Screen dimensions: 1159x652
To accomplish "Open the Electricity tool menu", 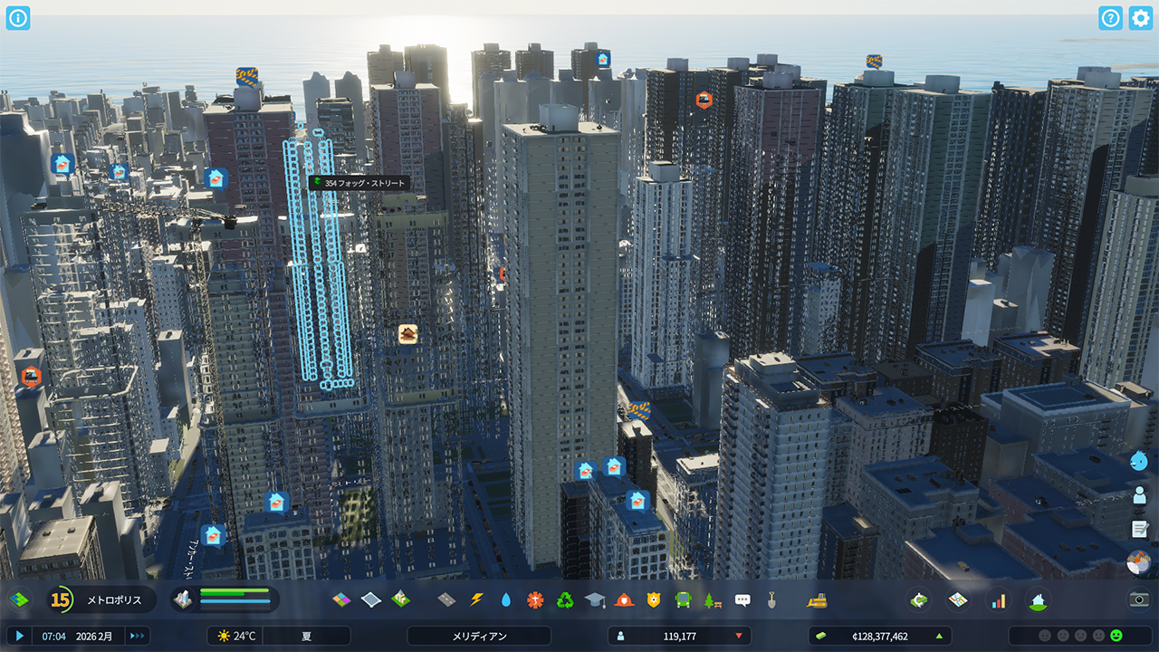I will (x=476, y=599).
